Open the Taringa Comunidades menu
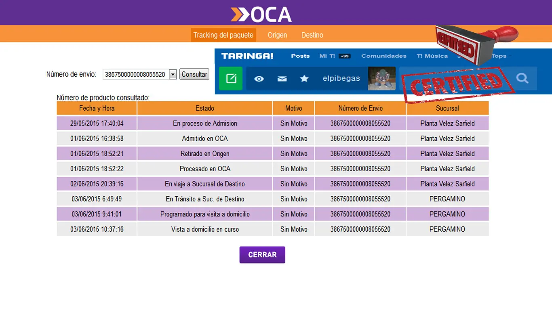Screen dimensions: 552x310 (x=384, y=56)
